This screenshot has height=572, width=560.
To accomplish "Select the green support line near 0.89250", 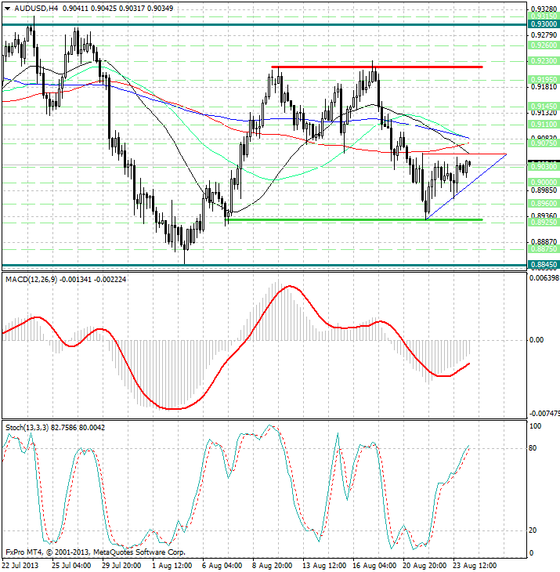I will pos(352,219).
